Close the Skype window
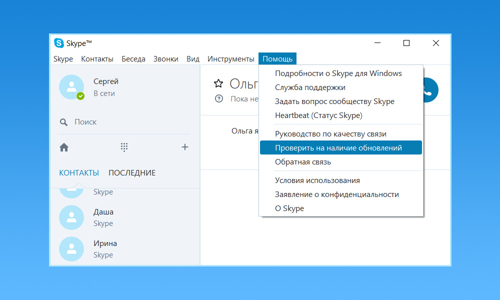Viewport: 500px width, 300px height. 436,43
